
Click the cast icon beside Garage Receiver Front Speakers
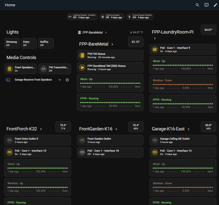tap(8, 80)
